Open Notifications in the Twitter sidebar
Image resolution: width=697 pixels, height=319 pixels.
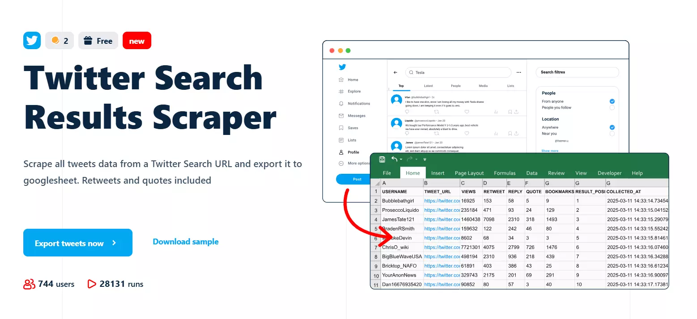click(x=355, y=104)
